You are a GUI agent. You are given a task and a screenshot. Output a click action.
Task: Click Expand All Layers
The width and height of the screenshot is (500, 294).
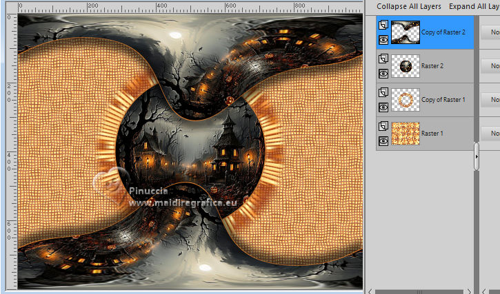click(x=474, y=6)
